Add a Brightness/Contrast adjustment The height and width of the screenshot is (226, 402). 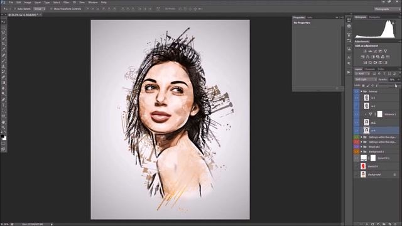tap(365, 51)
